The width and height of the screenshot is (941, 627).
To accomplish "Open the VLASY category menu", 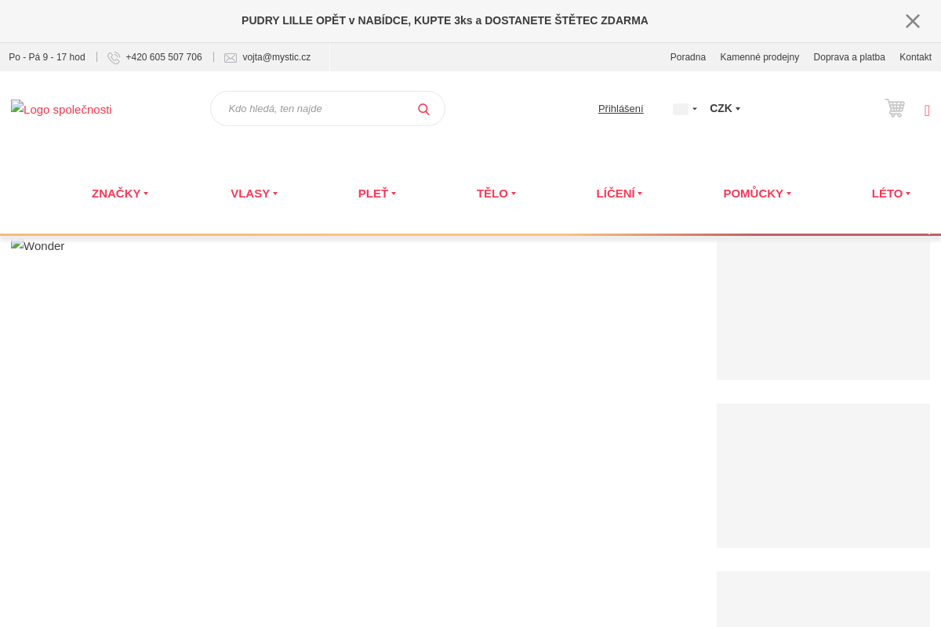I will point(253,194).
